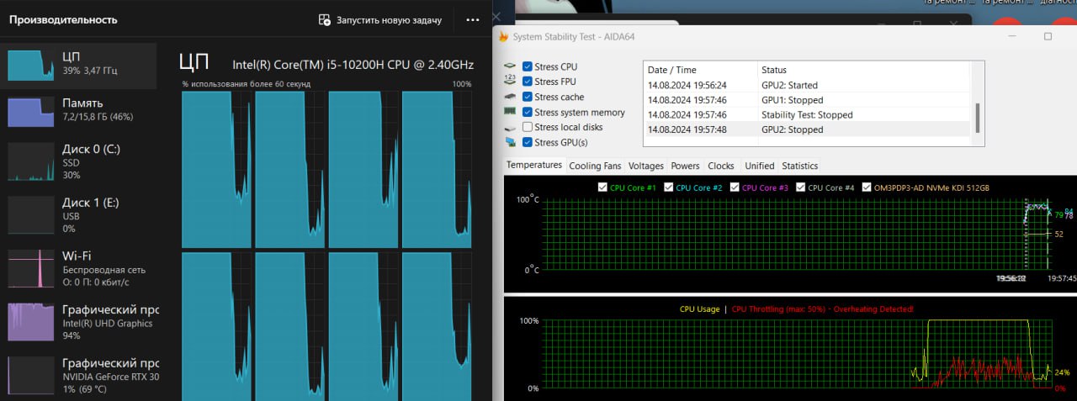Enable the Stress local disks checkbox
Screen dimensions: 1077x401
click(527, 127)
